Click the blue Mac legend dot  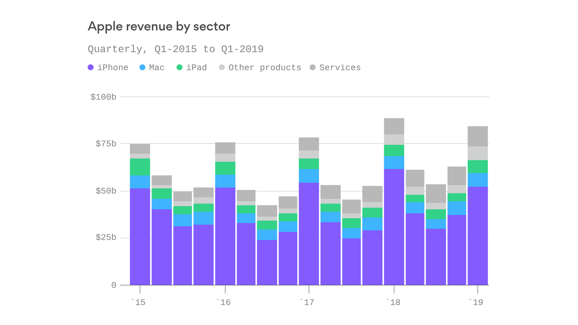point(143,67)
